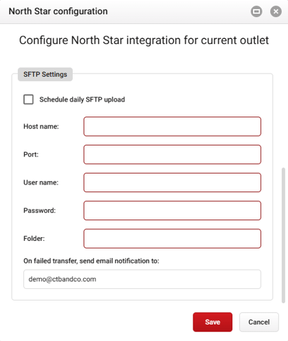Image resolution: width=288 pixels, height=341 pixels.
Task: Focus the Host name input field
Action: [172, 126]
